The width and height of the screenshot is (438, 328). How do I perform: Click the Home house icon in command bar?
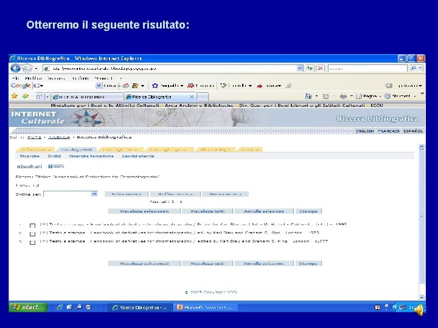(x=308, y=96)
